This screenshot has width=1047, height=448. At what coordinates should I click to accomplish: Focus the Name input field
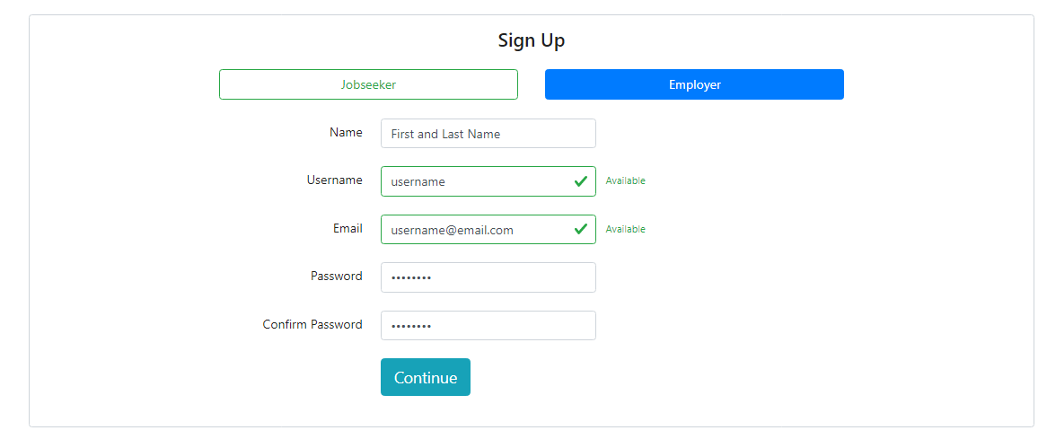coord(488,134)
